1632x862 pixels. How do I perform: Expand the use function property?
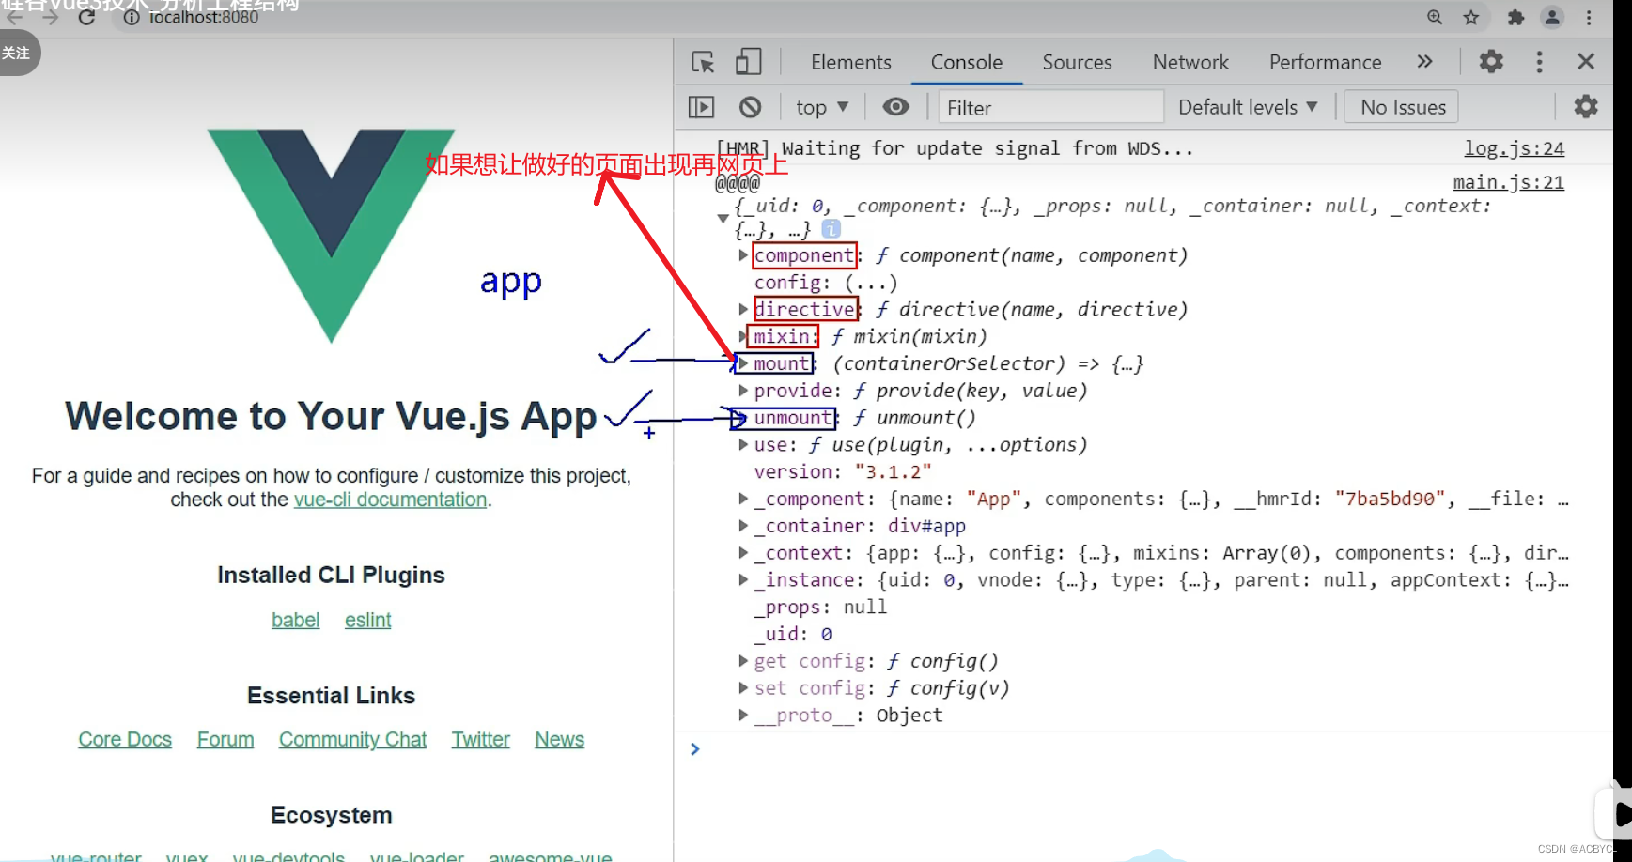[743, 444]
